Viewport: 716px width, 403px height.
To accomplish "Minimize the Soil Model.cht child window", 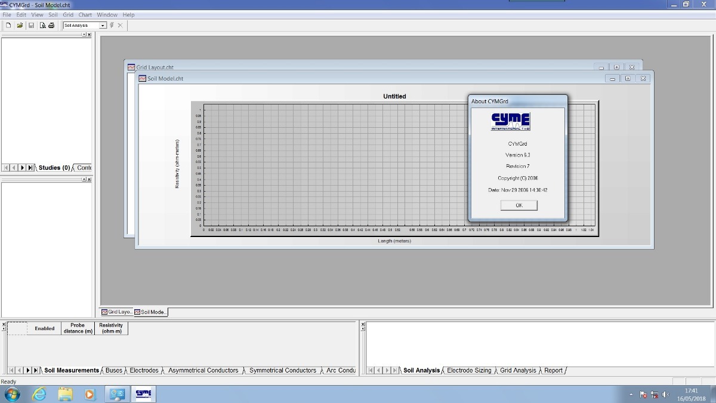I will point(612,78).
